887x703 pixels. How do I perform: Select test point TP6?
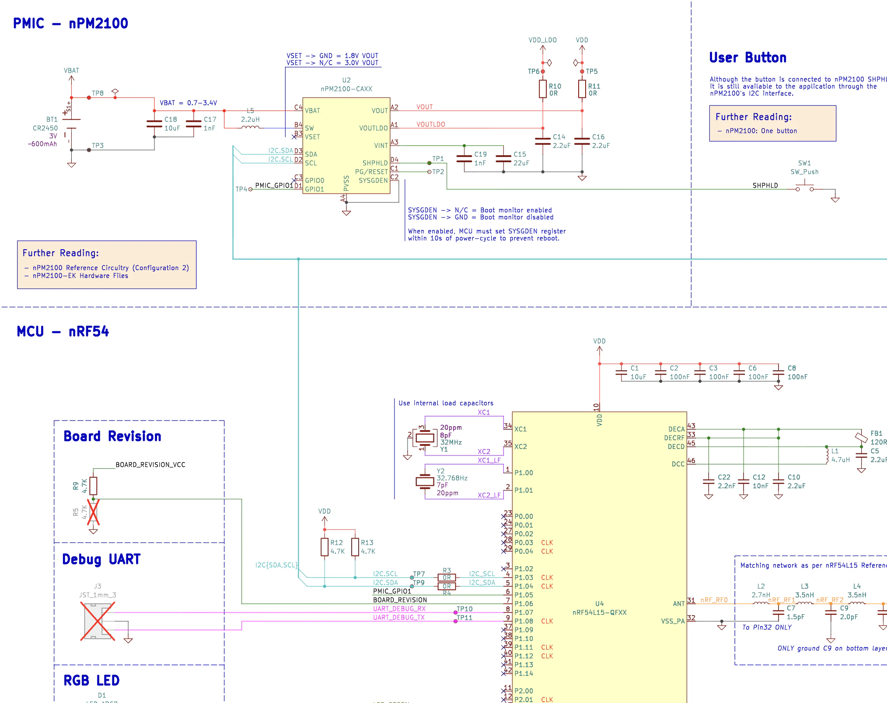click(543, 71)
